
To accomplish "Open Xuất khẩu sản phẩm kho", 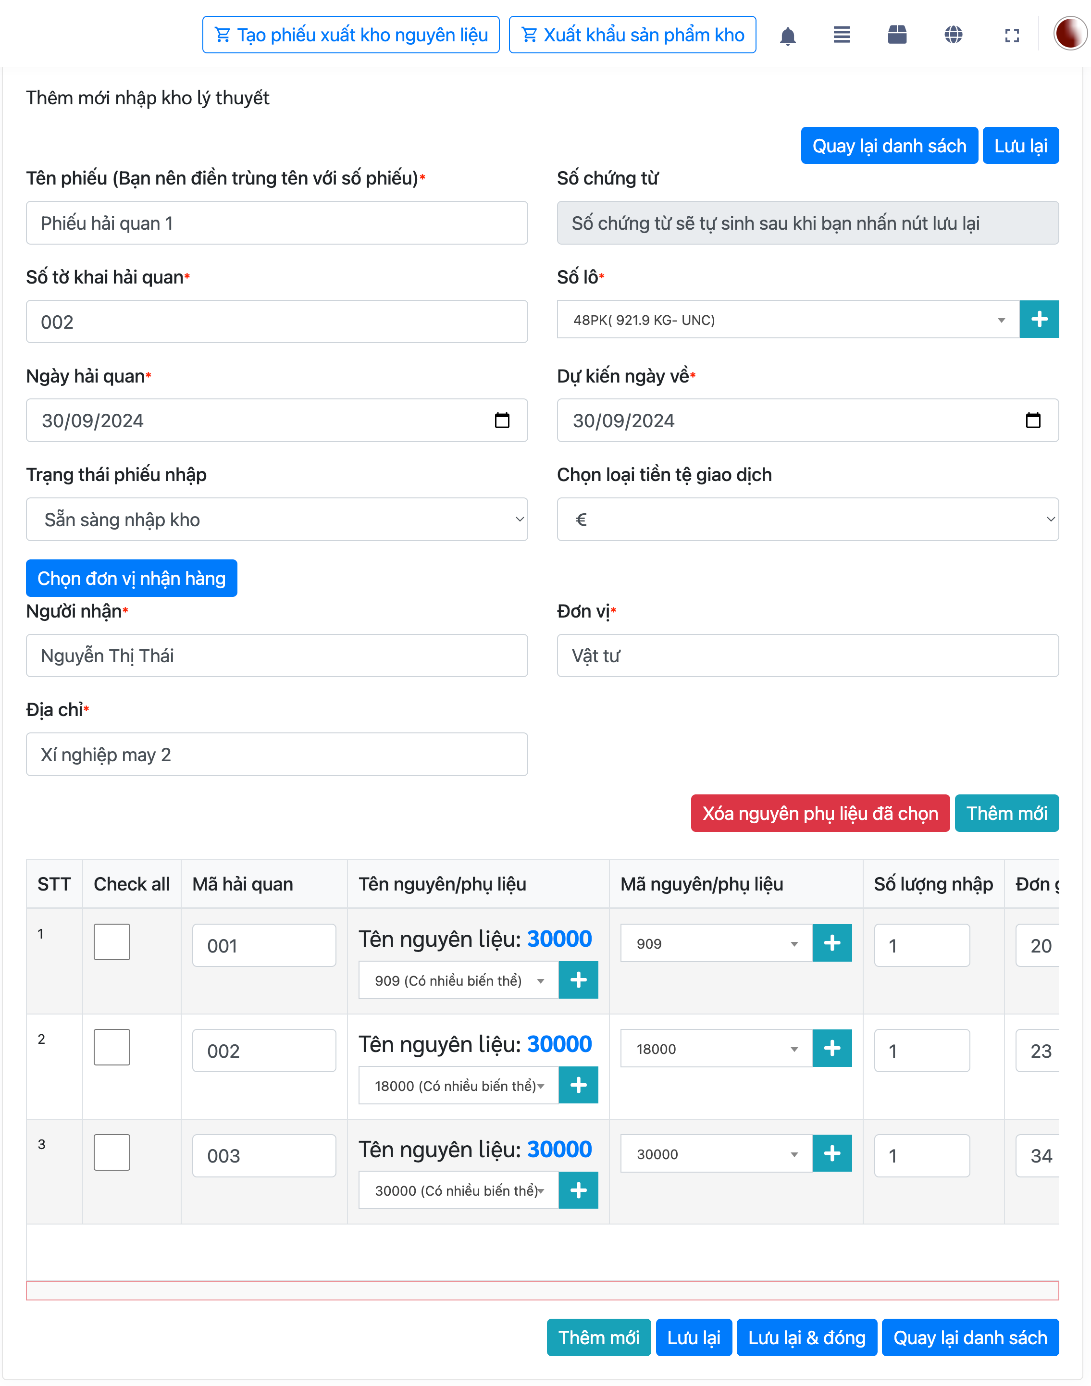I will click(x=632, y=35).
